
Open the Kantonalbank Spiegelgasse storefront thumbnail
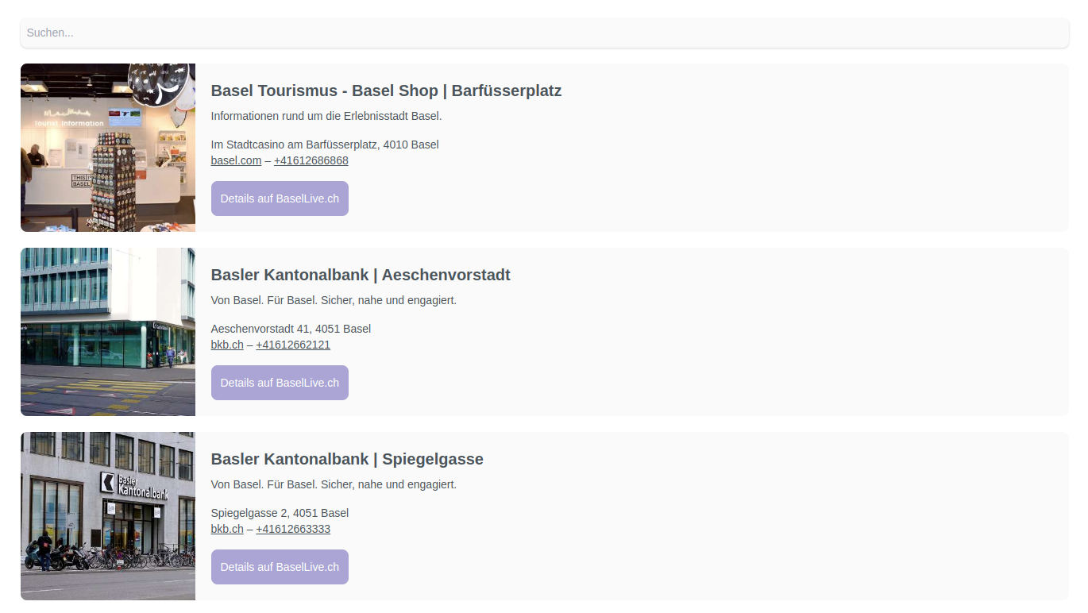pos(108,516)
